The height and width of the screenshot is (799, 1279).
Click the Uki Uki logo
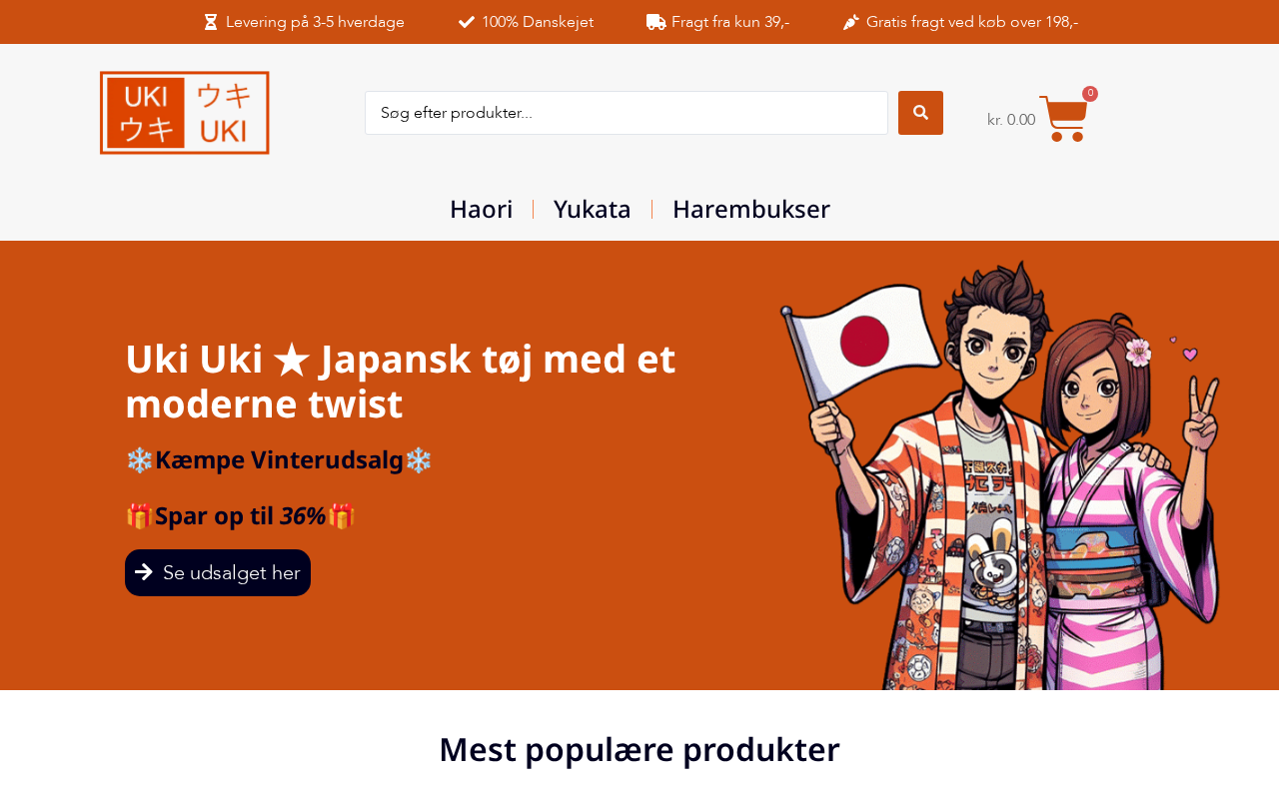click(185, 113)
